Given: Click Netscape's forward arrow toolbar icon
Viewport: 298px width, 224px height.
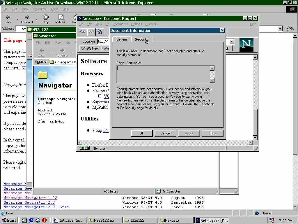Looking at the screenshot, I should pos(91,32).
